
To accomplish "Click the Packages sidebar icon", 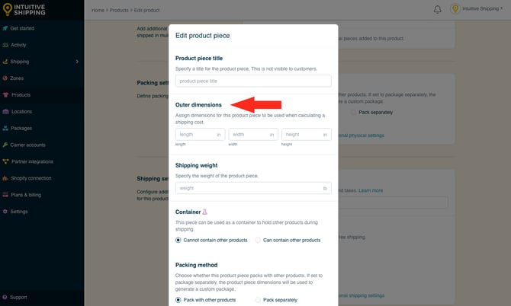I will point(5,128).
